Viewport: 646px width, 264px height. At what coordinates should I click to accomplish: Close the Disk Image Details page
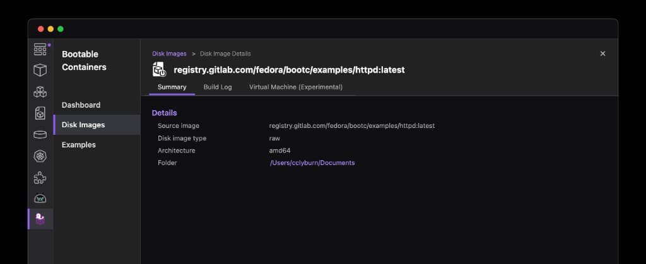coord(602,54)
